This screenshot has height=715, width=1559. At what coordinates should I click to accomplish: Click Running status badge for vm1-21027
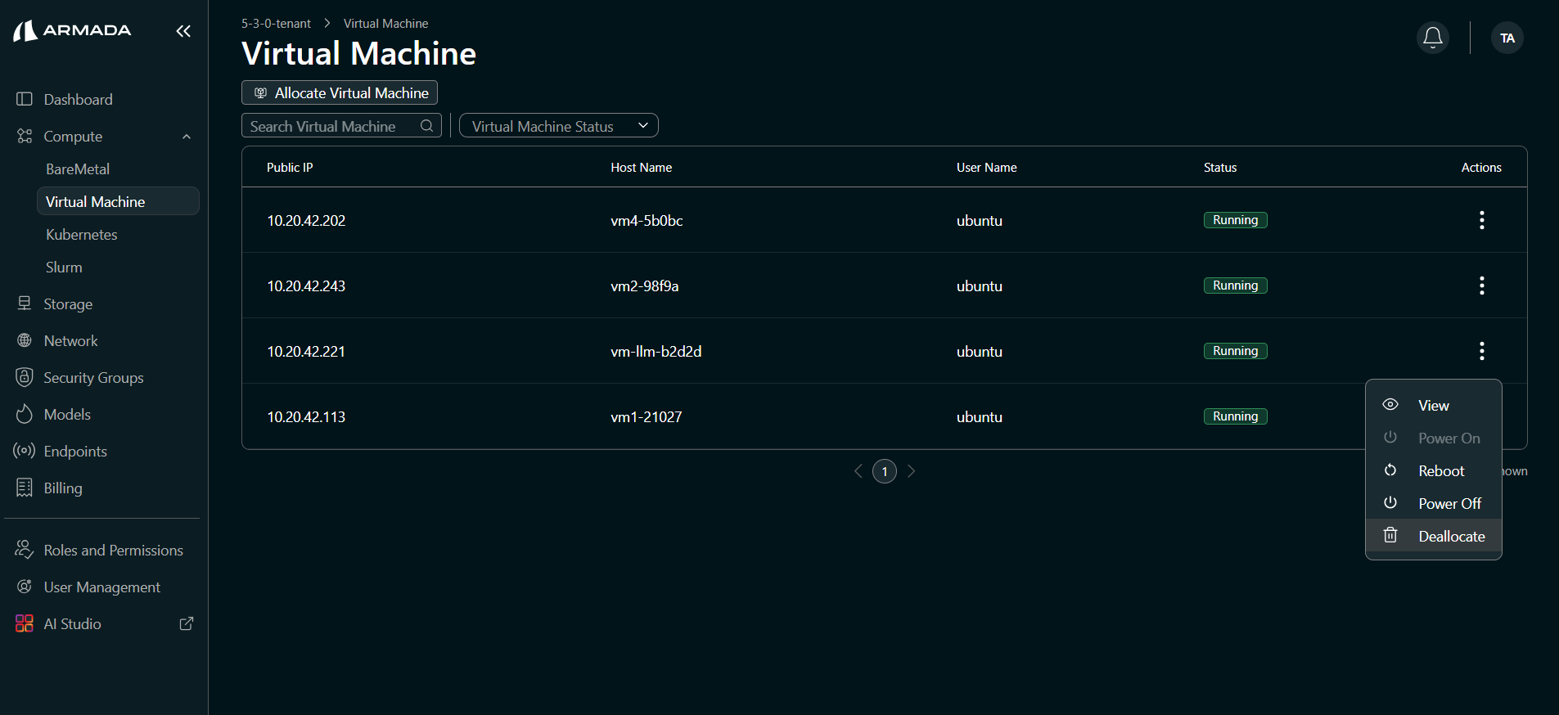point(1235,416)
